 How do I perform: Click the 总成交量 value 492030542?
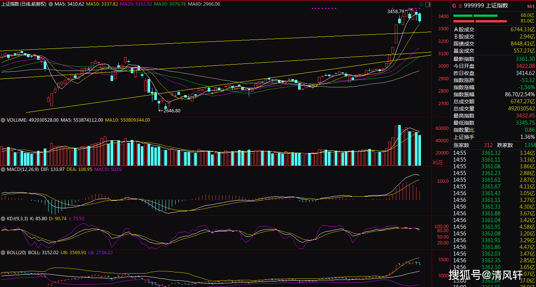(x=521, y=109)
